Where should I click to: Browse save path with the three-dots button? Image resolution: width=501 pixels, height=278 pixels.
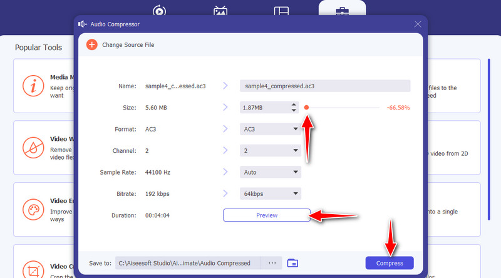(x=272, y=263)
